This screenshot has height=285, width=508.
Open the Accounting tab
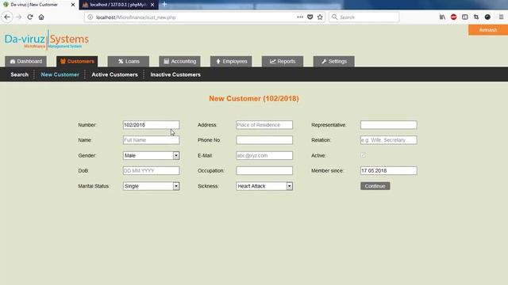[180, 62]
